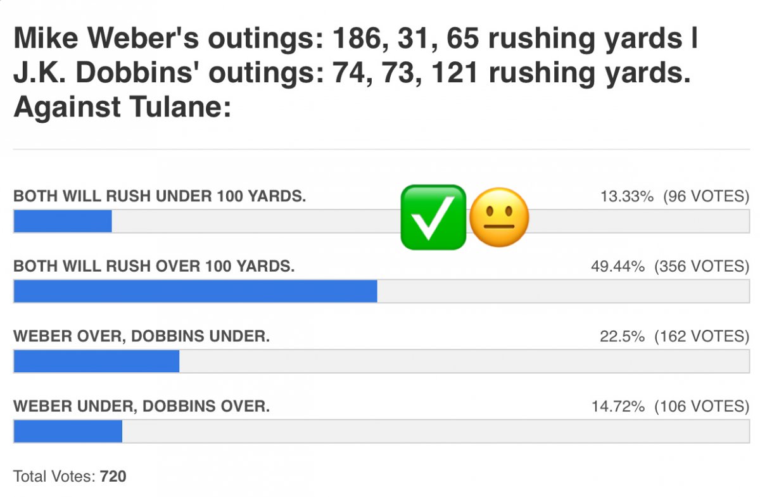Screen dimensions: 760x497
Task: Click the blue fill of the 14.72% bar
Action: click(x=68, y=431)
